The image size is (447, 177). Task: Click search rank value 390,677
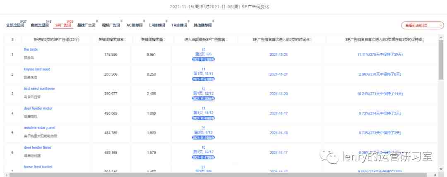click(x=111, y=93)
